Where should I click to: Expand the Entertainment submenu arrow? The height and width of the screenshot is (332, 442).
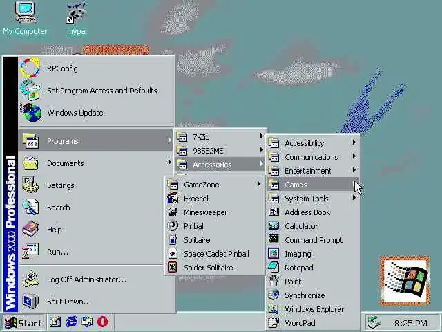(x=354, y=170)
